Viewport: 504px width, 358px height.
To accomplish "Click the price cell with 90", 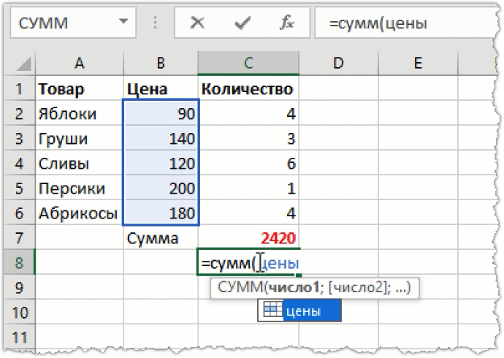I will [161, 113].
